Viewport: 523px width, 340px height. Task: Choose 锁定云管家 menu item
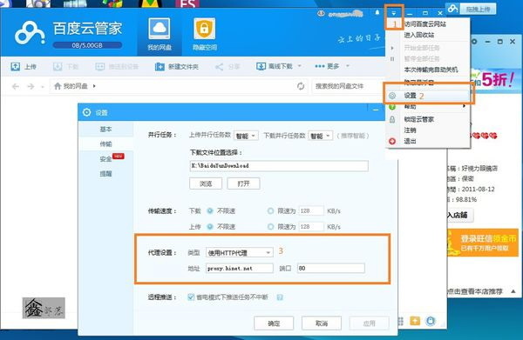[x=429, y=119]
